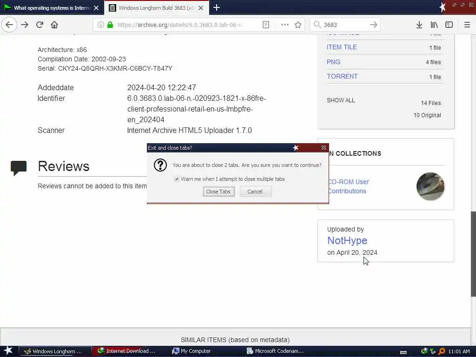Click the vertical page scrollbar thumb
This screenshot has width=476, height=357.
[x=473, y=254]
